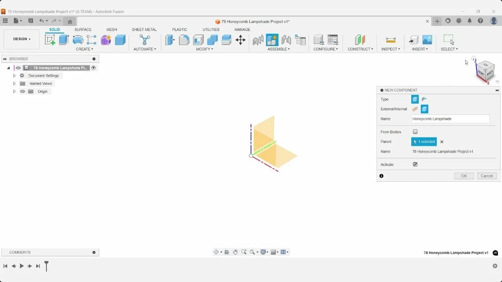Choose the Standard component type
502x282 pixels.
coord(415,99)
